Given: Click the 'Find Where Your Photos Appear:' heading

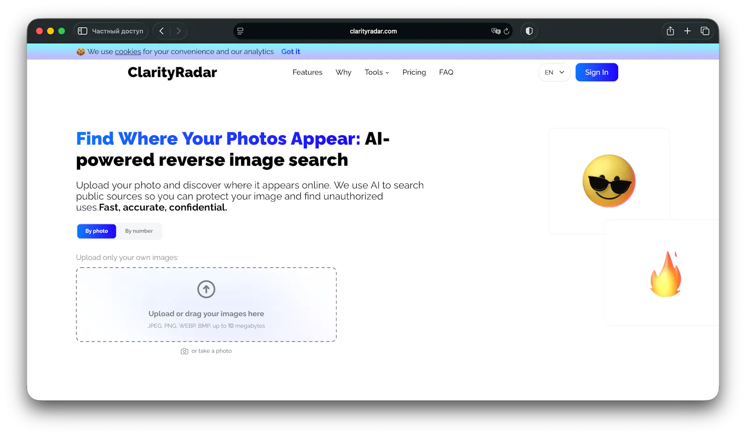Looking at the screenshot, I should coord(218,139).
